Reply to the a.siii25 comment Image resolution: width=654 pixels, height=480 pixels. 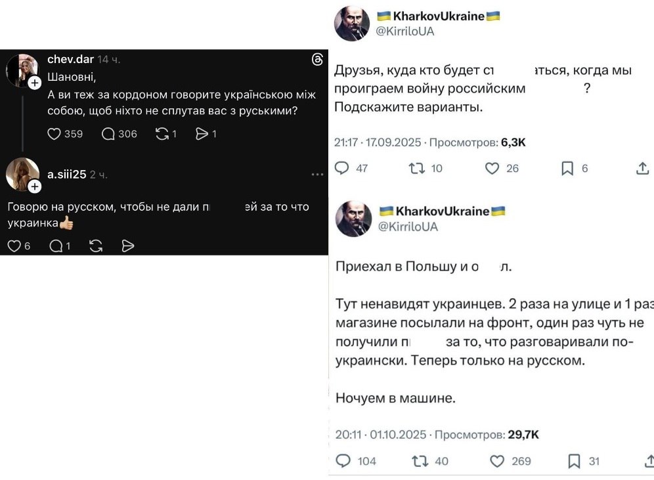coord(56,246)
